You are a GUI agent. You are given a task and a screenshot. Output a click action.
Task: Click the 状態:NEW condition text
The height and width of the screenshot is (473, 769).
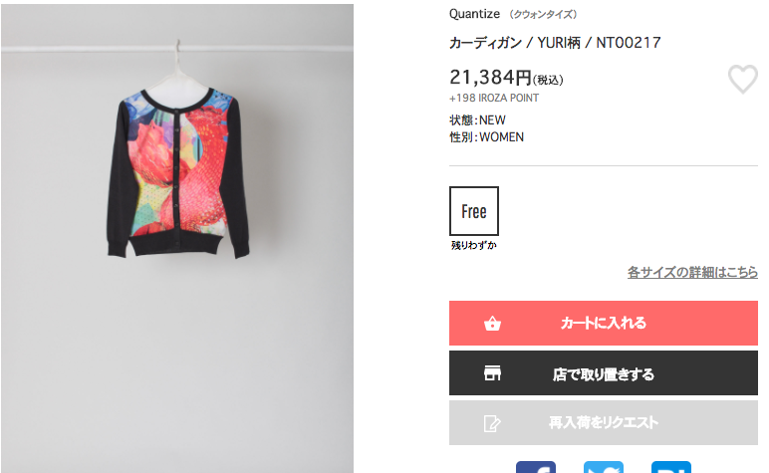tap(477, 120)
